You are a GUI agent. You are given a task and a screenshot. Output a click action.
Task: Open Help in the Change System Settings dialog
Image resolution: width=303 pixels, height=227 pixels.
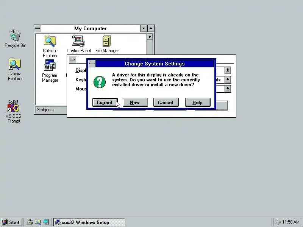[198, 102]
